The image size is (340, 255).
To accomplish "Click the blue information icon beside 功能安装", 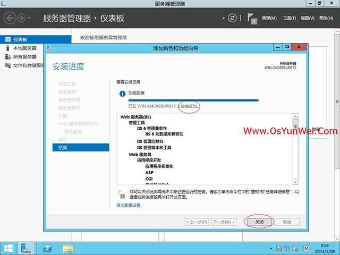I will click(x=122, y=93).
